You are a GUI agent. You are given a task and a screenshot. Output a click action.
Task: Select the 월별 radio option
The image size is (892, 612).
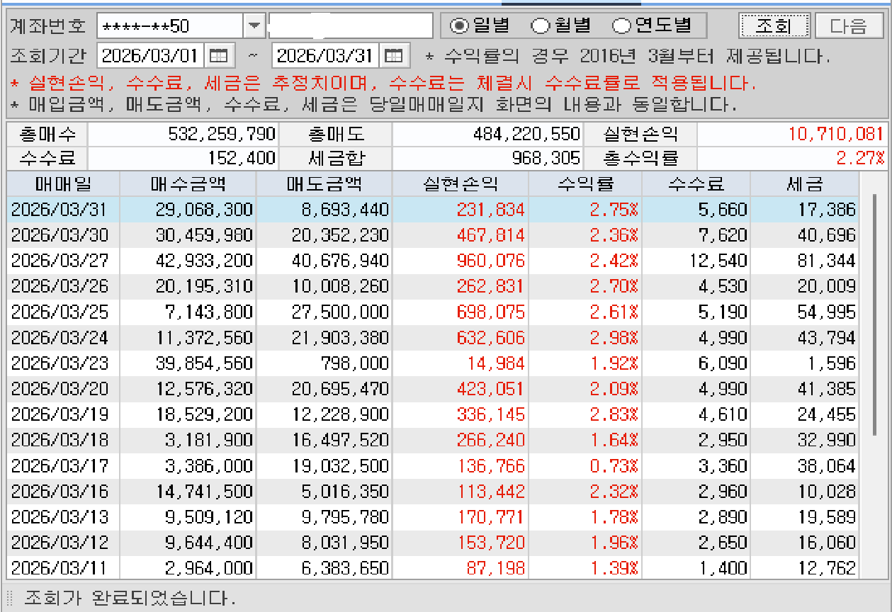tap(541, 26)
